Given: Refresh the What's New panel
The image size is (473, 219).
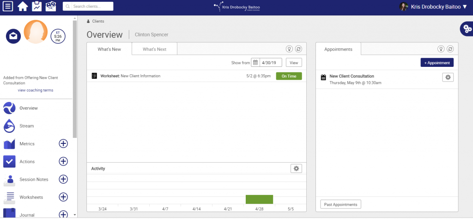Looking at the screenshot, I should (298, 49).
